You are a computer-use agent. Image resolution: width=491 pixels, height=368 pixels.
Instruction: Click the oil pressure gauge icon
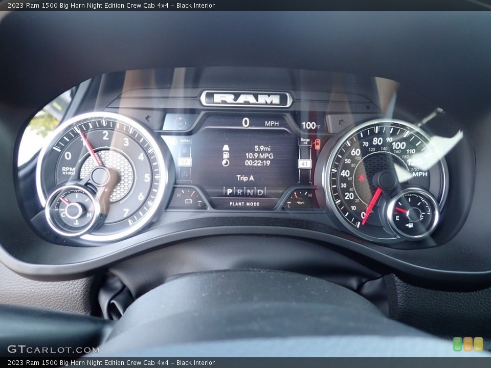point(300,204)
